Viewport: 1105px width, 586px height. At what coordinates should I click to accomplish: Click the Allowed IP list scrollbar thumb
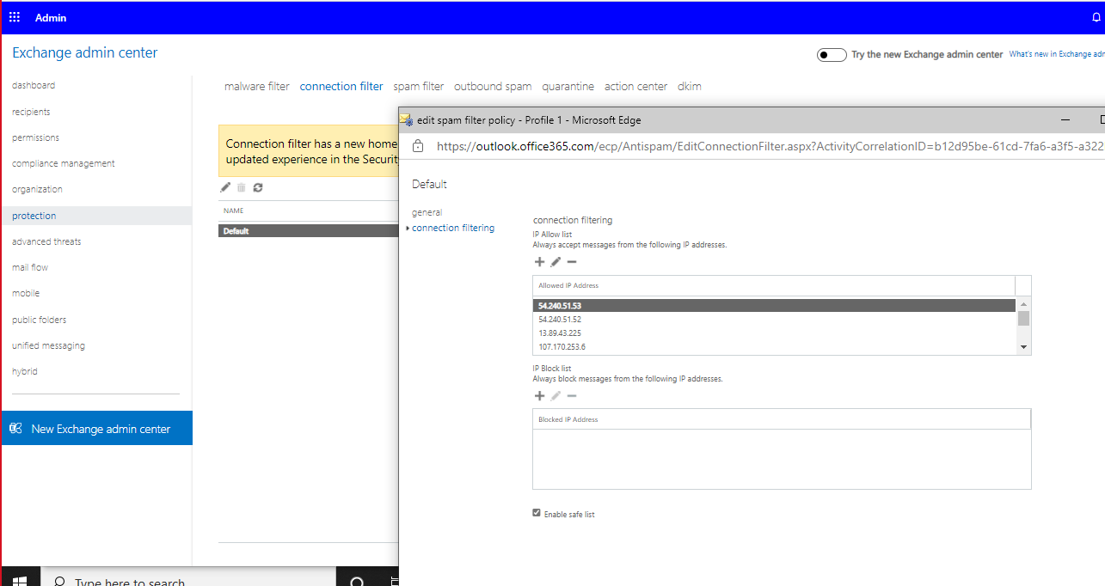[1023, 319]
